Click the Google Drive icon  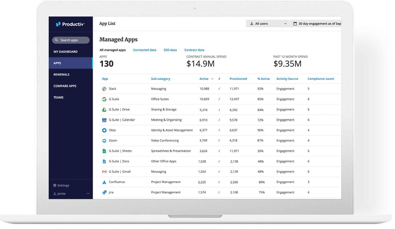pos(104,109)
